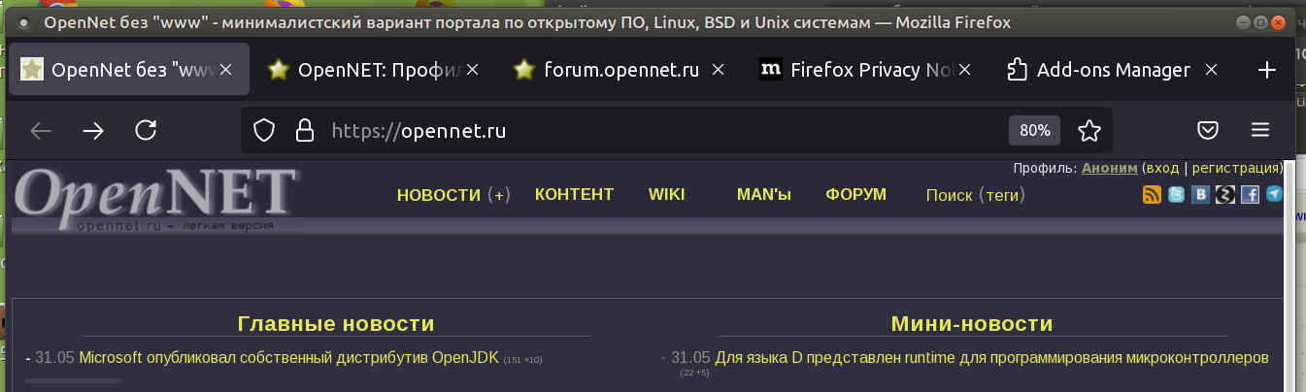Open the VK (B) social icon

(1201, 194)
